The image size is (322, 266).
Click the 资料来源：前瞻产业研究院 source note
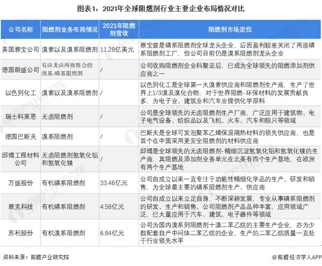[36, 257]
